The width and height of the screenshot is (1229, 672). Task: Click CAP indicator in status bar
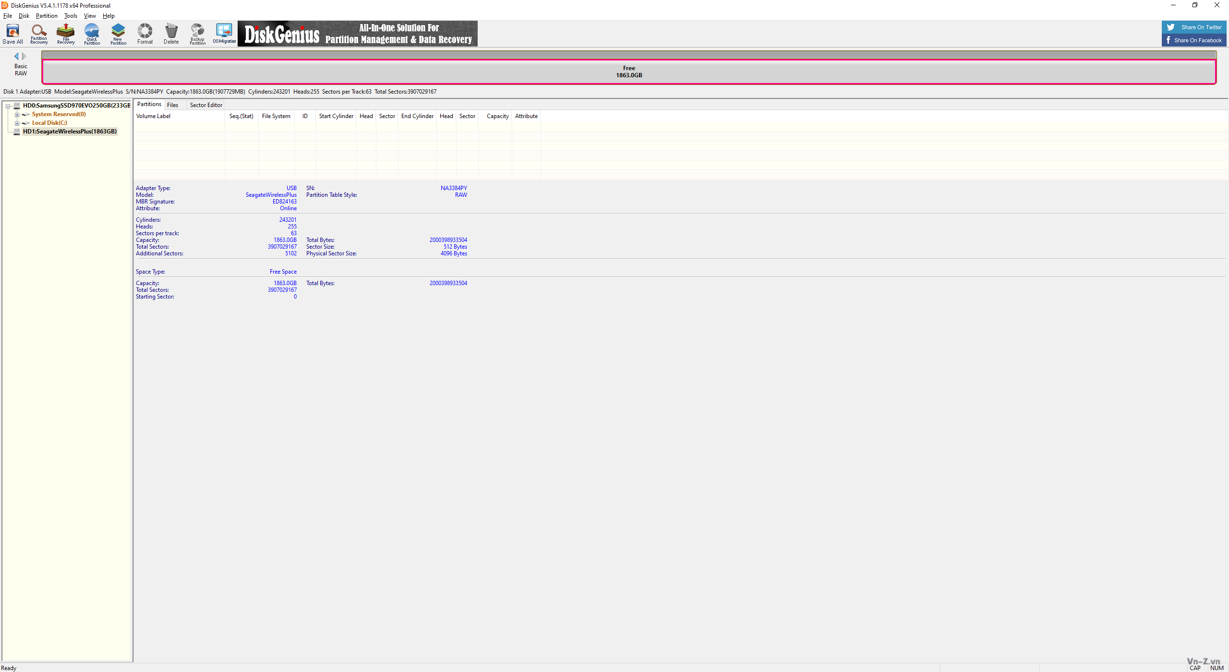[x=1195, y=668]
